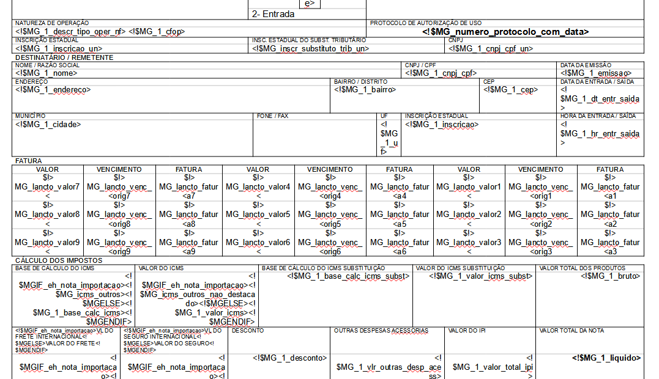The height and width of the screenshot is (379, 659).
Task: Click the '<a7' fatura cell text
Action: (188, 196)
